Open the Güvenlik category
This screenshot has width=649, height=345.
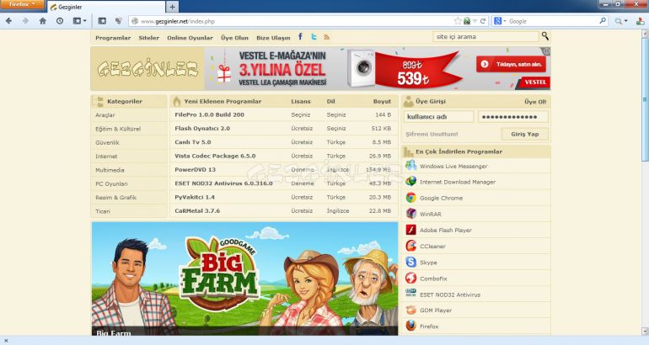107,142
